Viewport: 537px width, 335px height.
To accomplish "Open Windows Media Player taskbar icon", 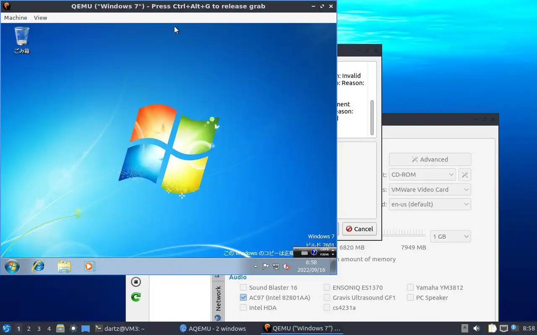I will pos(89,266).
